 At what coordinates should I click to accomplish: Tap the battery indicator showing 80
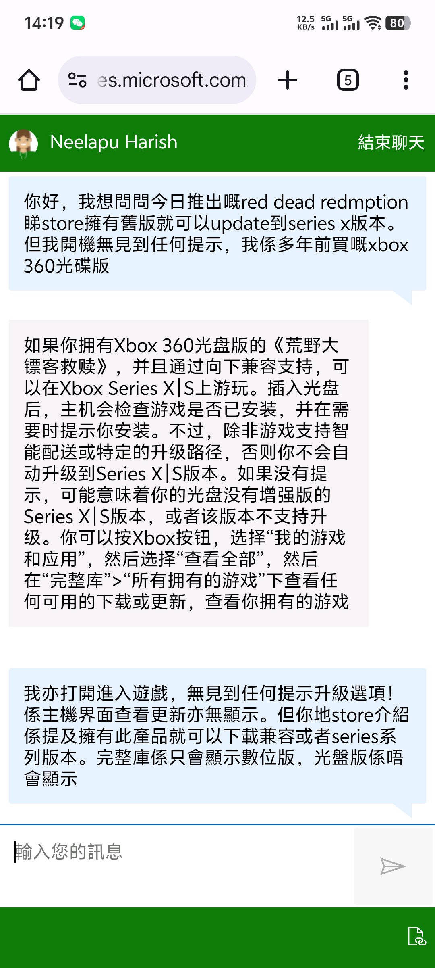[x=398, y=23]
